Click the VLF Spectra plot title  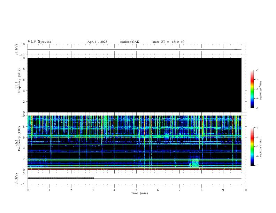click(39, 42)
